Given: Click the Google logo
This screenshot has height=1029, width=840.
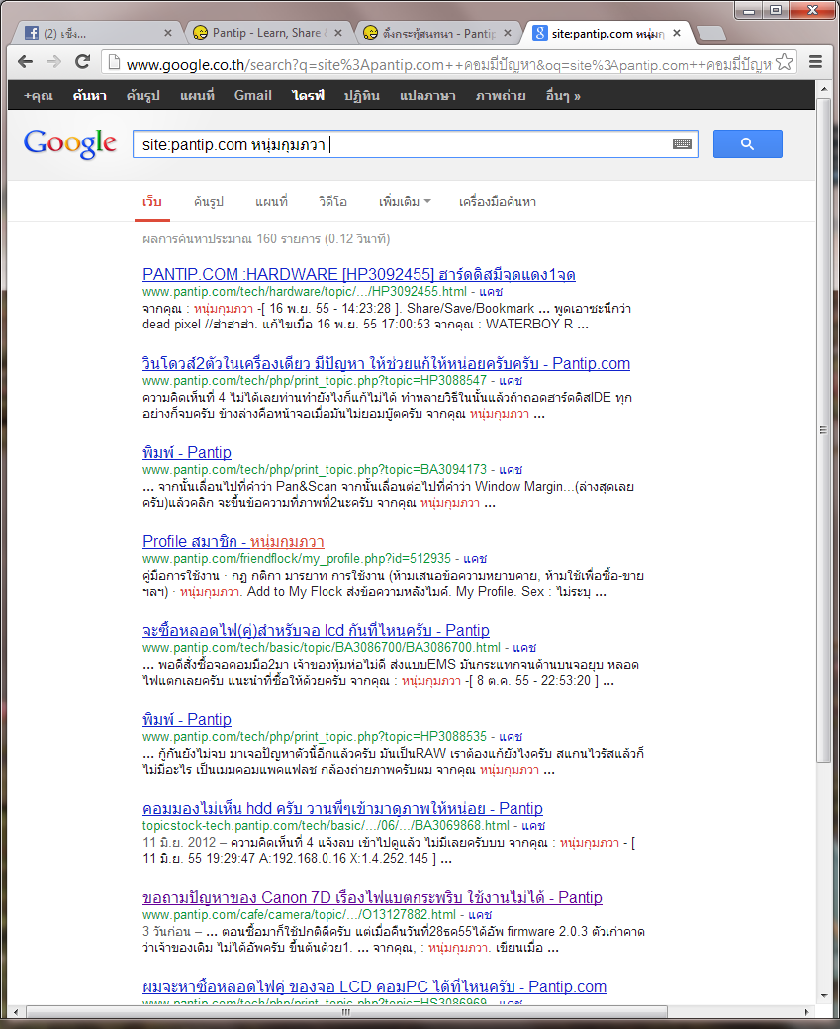Looking at the screenshot, I should tap(70, 143).
